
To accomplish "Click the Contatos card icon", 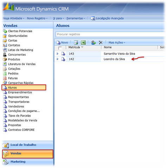I will coord(5,45).
